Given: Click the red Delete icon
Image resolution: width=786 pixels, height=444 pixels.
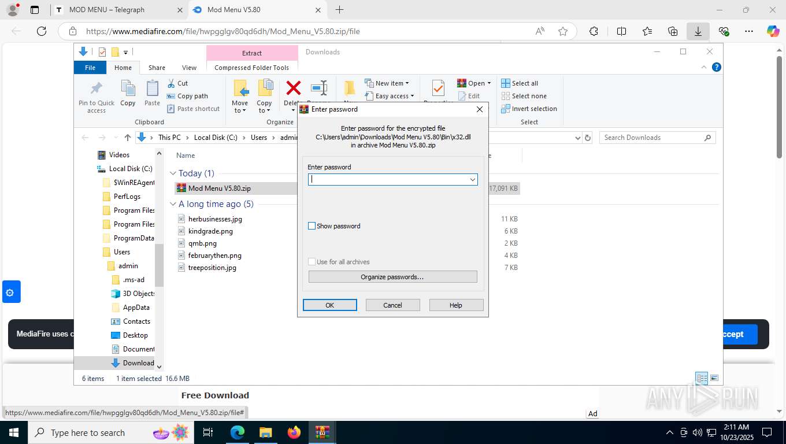Looking at the screenshot, I should [294, 88].
